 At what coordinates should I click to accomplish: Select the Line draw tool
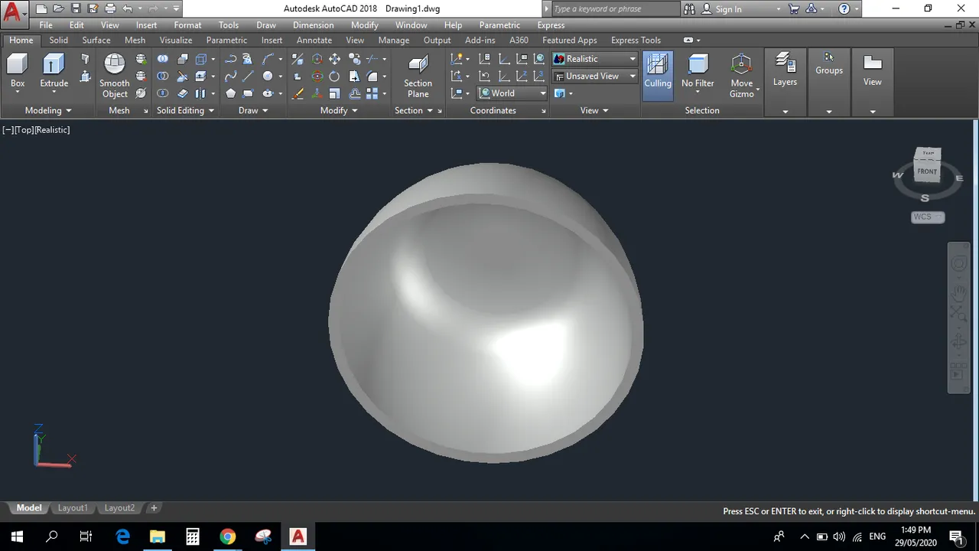tap(249, 77)
